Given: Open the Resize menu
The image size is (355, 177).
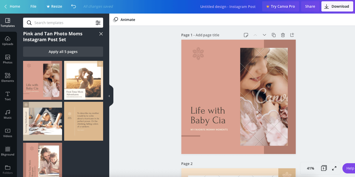Looking at the screenshot, I should pos(54,6).
